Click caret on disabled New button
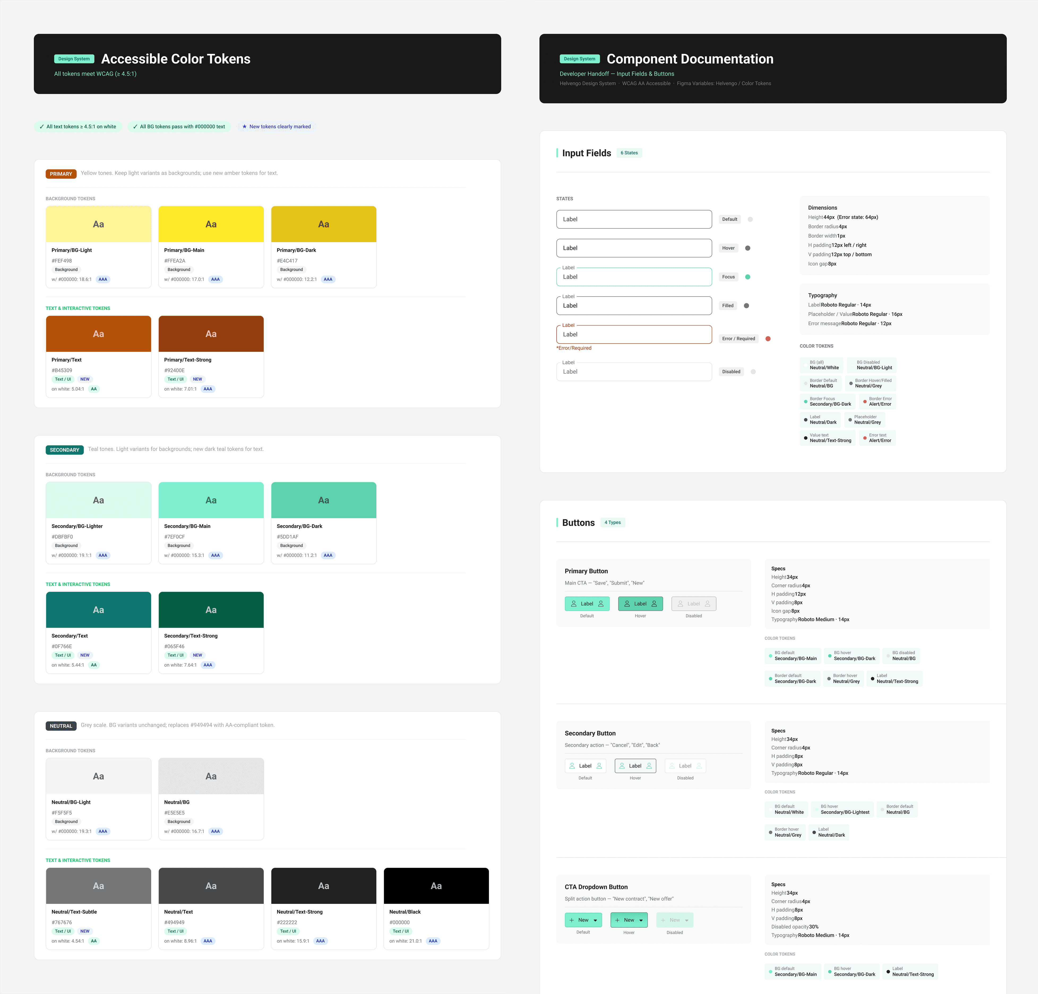The width and height of the screenshot is (1038, 994). click(687, 920)
